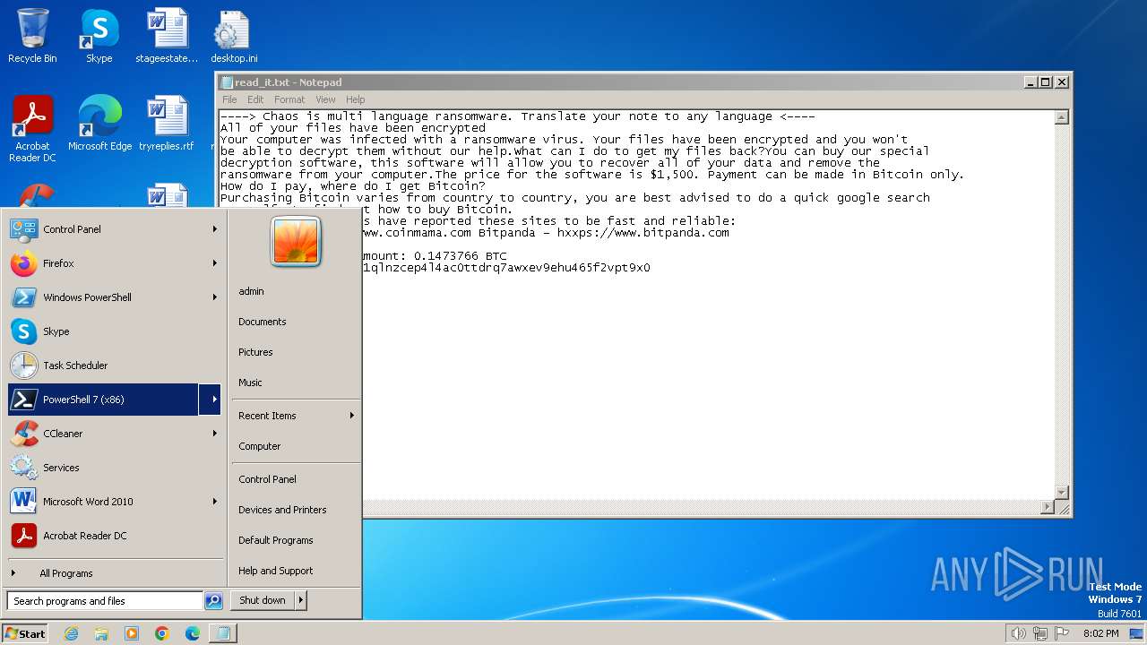1147x645 pixels.
Task: Open Computer from the Start menu
Action: click(x=296, y=446)
